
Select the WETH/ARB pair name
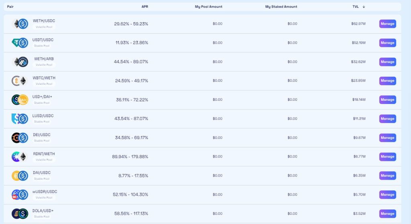44,59
